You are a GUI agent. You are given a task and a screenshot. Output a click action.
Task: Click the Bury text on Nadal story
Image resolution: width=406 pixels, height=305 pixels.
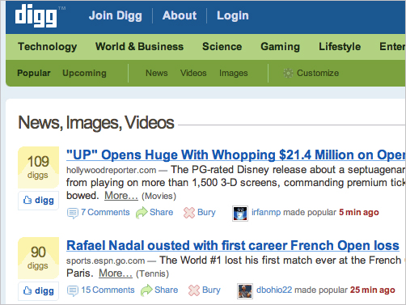pos(211,290)
